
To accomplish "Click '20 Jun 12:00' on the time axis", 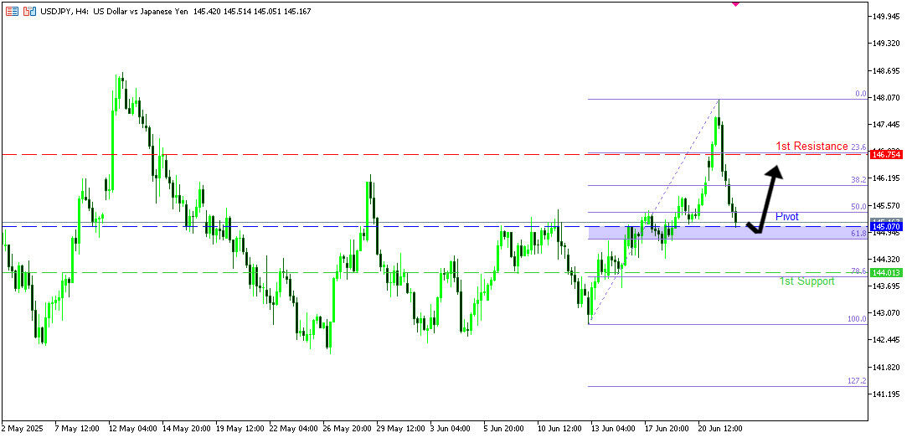I will point(721,428).
